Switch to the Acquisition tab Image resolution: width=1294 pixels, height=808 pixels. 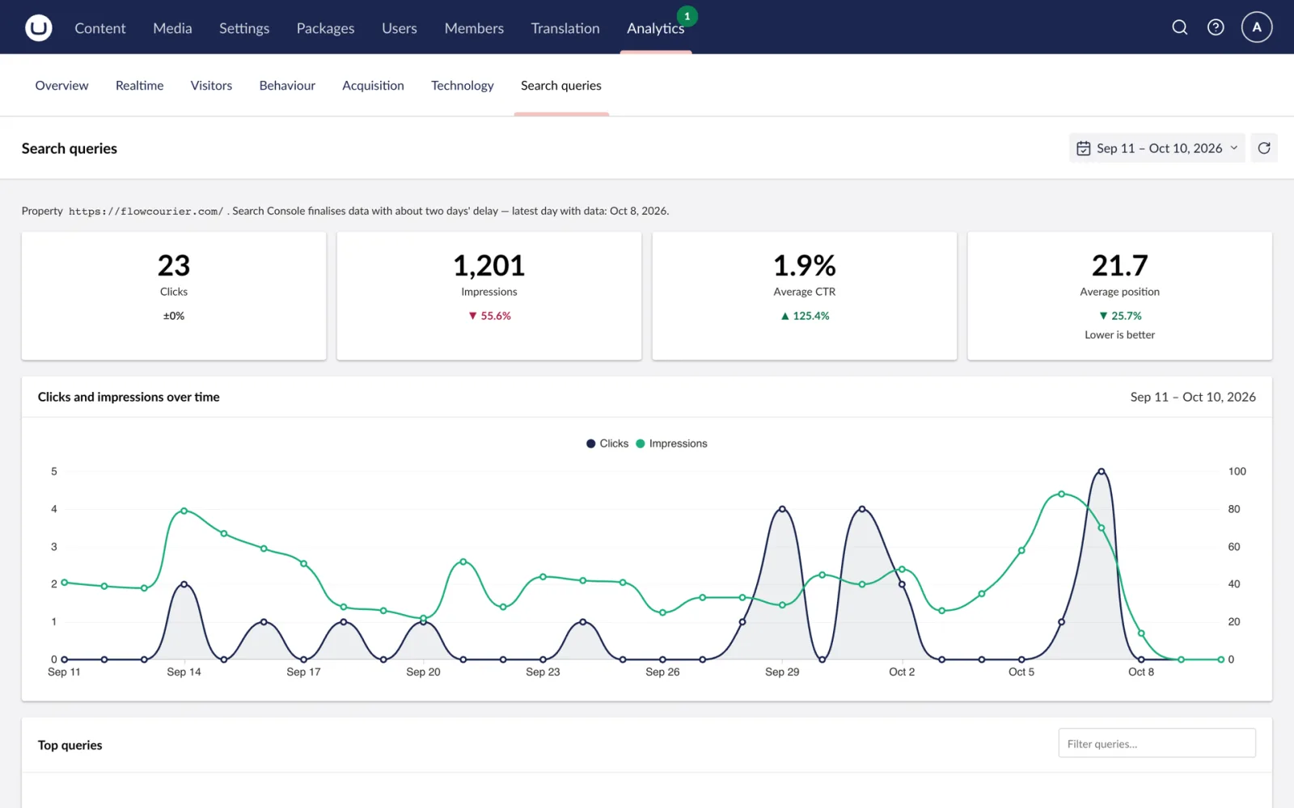373,86
